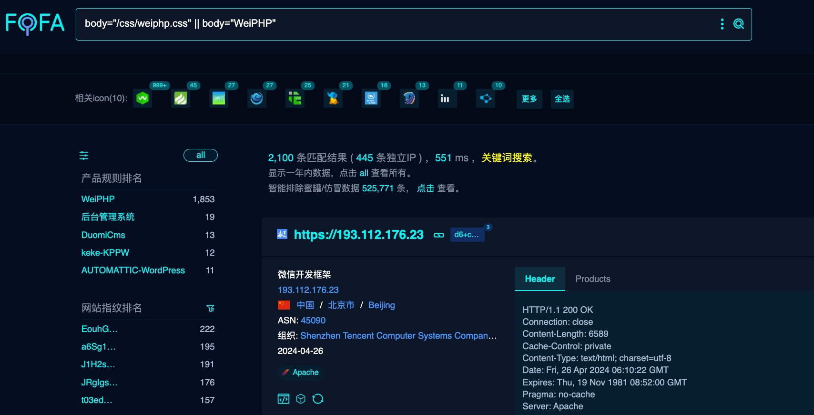Click the 'HTTP/1.1 200 OK' header line
Screen dimensions: 814x415
pos(558,310)
